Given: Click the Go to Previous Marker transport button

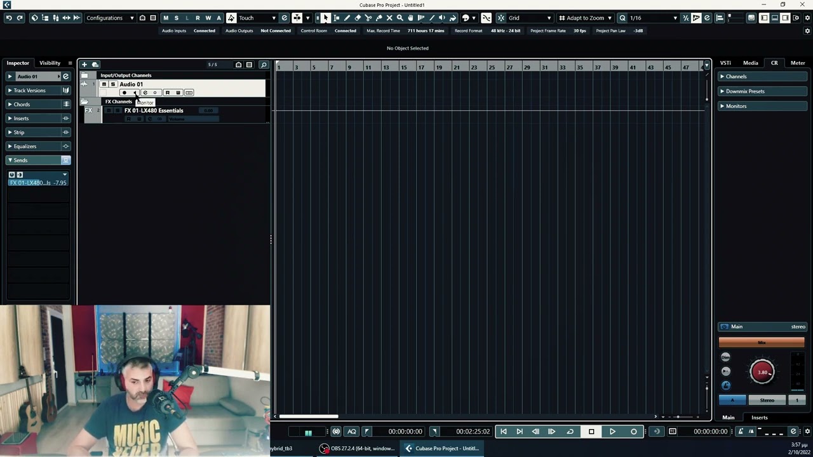Looking at the screenshot, I should (x=504, y=432).
